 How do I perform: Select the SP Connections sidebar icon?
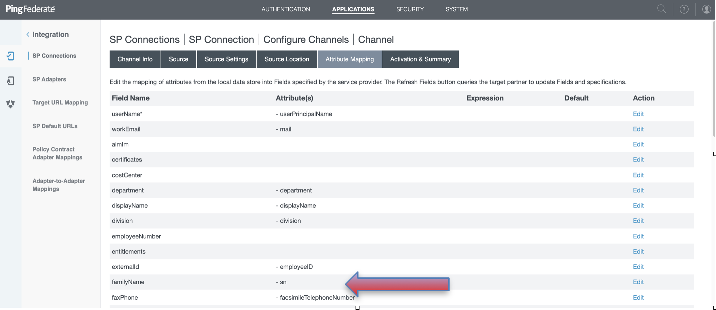point(10,56)
